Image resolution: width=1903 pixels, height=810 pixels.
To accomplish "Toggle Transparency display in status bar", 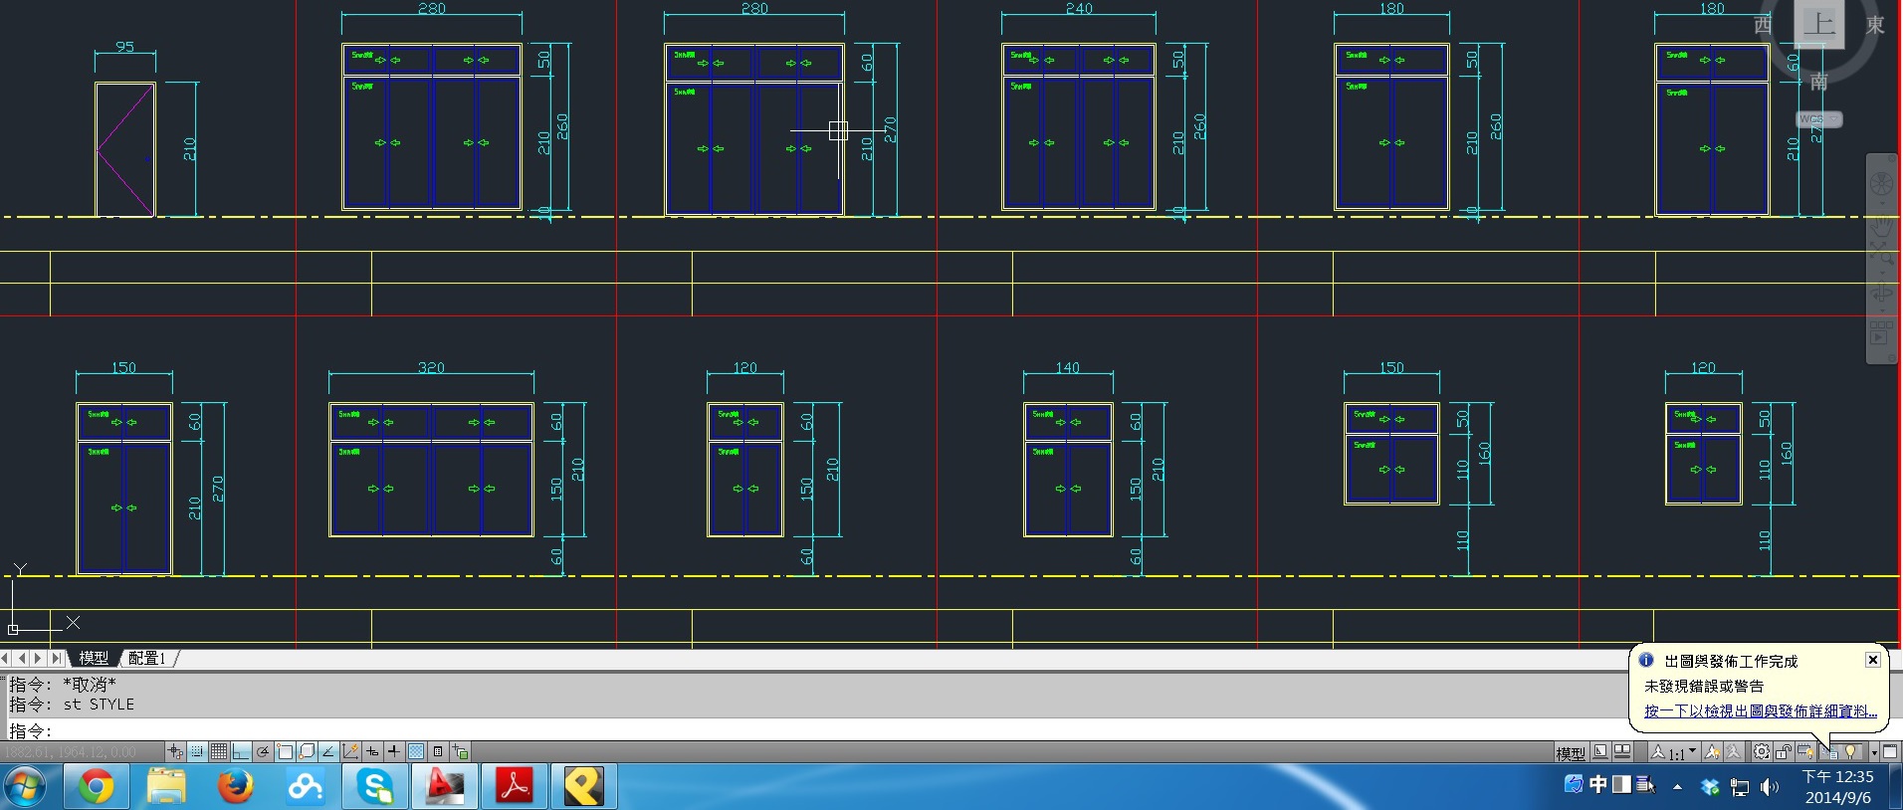I will coord(416,752).
